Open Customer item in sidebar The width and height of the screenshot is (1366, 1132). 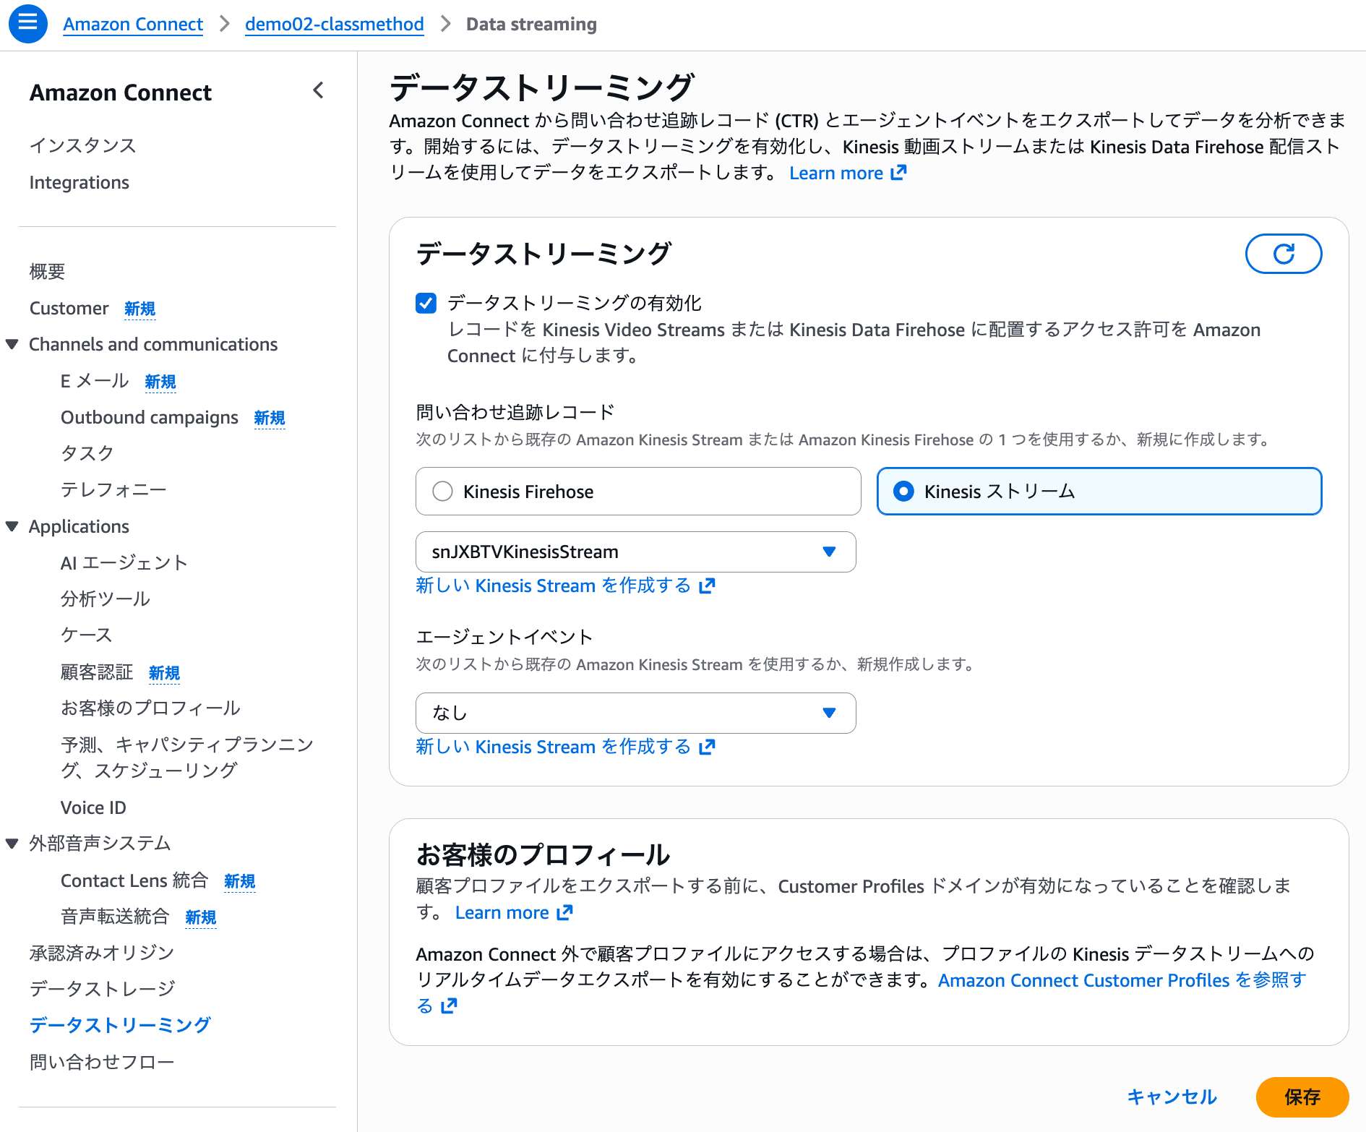click(69, 309)
